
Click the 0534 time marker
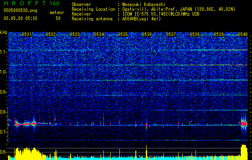[99, 34]
